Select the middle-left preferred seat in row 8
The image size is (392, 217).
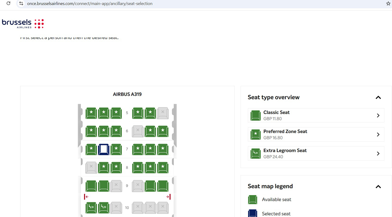coord(104,168)
